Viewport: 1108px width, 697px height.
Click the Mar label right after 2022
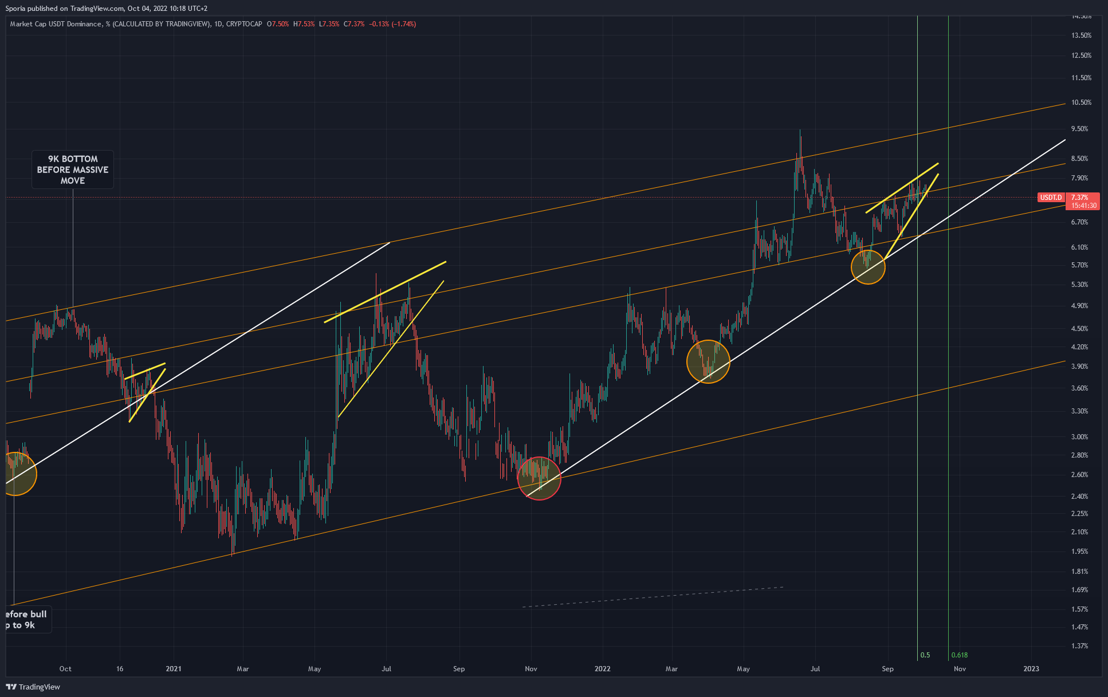(671, 669)
